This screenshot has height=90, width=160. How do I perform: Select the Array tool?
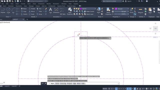pos(39,14)
